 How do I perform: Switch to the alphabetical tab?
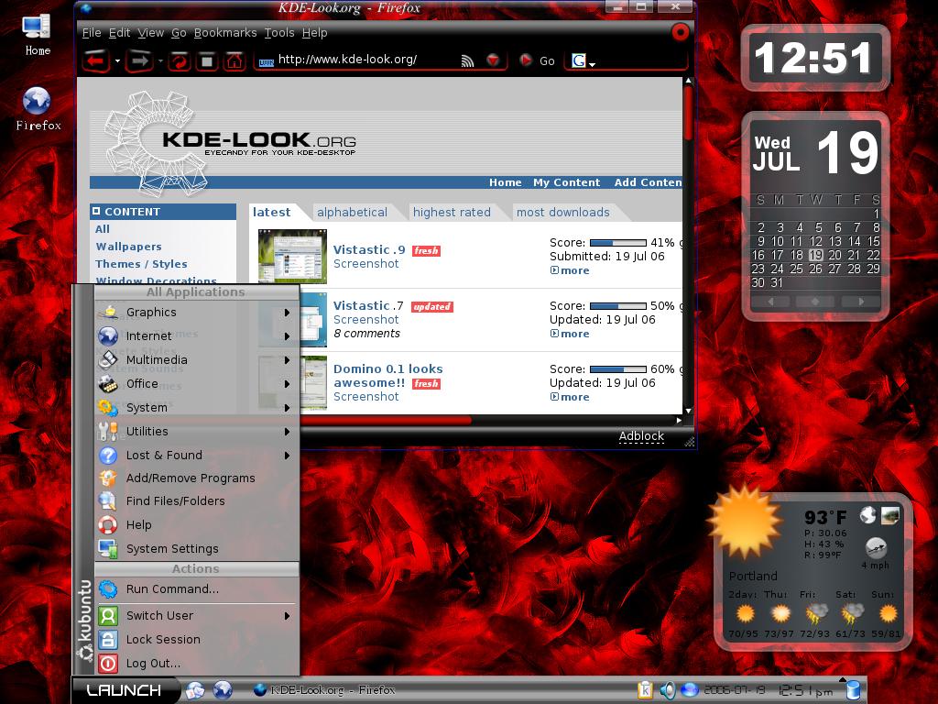coord(352,212)
